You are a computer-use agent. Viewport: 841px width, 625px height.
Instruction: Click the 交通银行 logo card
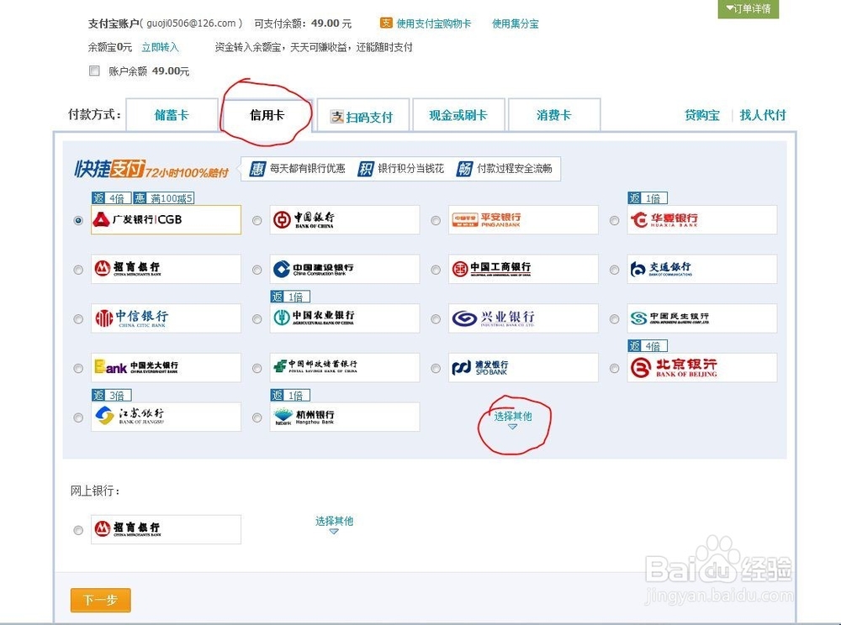click(702, 269)
